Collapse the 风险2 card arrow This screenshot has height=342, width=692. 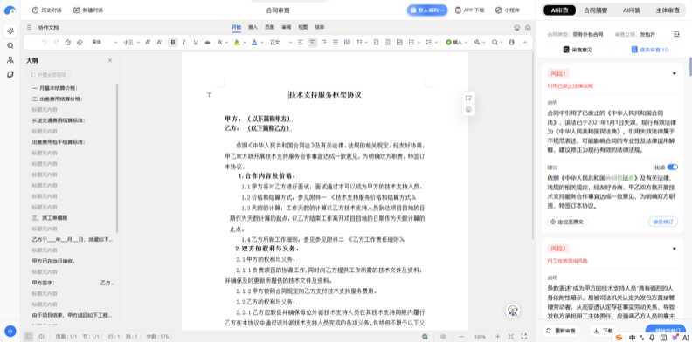click(x=675, y=249)
